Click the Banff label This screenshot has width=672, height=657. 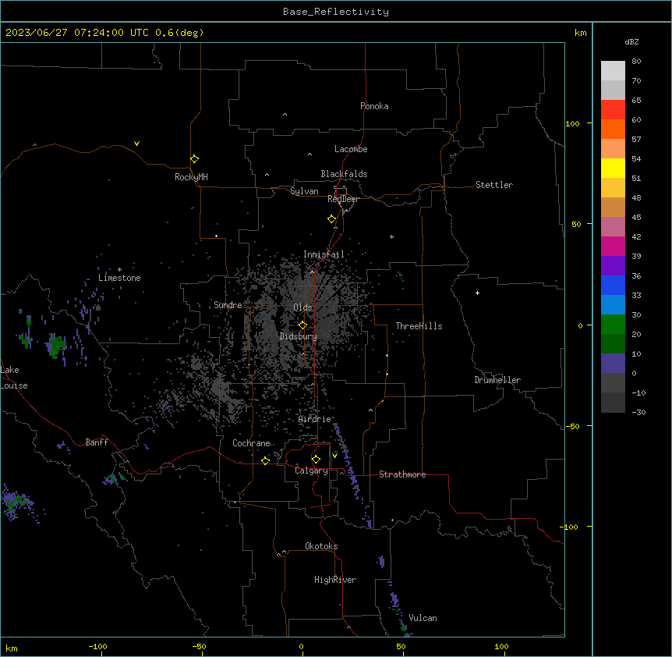(x=97, y=442)
